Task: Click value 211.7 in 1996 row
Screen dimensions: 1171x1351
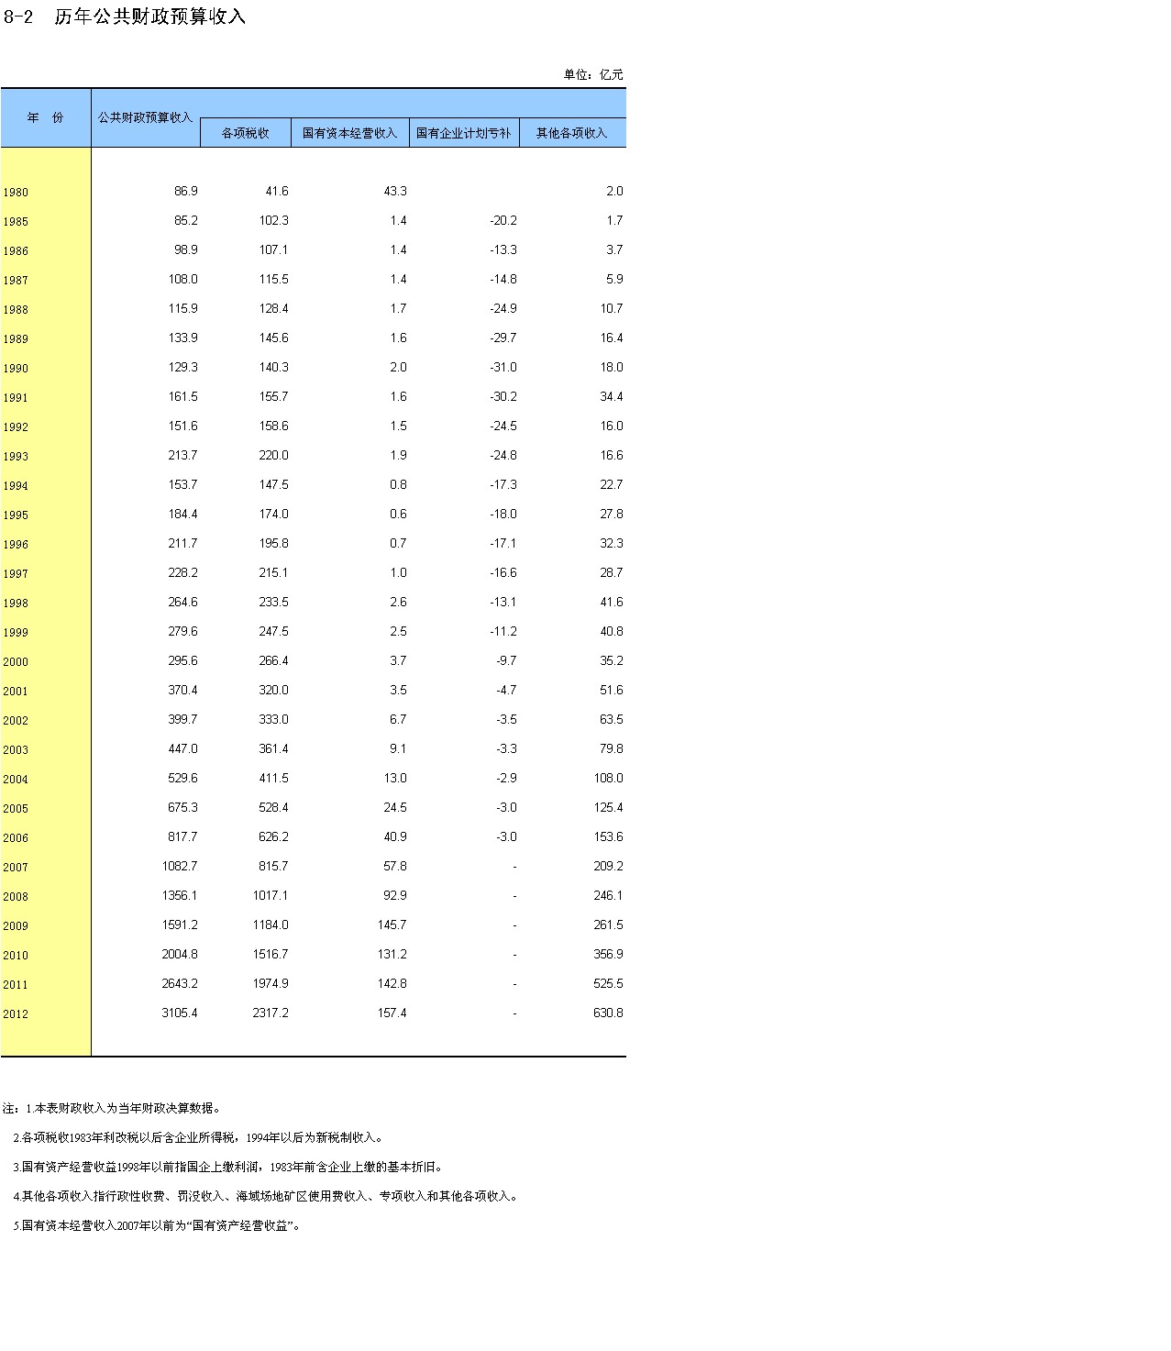Action: click(x=183, y=544)
